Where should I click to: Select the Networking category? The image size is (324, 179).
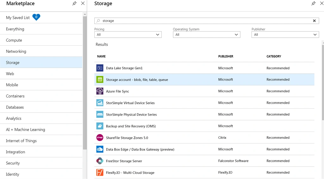coord(41,51)
